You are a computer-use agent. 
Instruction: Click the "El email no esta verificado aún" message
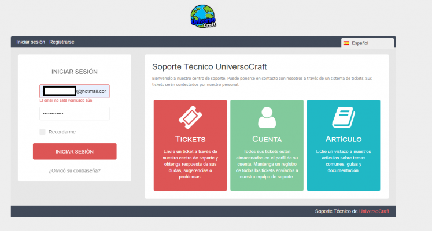pos(66,100)
